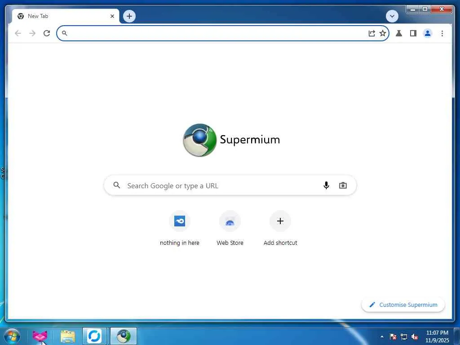Image resolution: width=460 pixels, height=345 pixels.
Task: Launch the pink cat taskbar app
Action: coord(40,336)
